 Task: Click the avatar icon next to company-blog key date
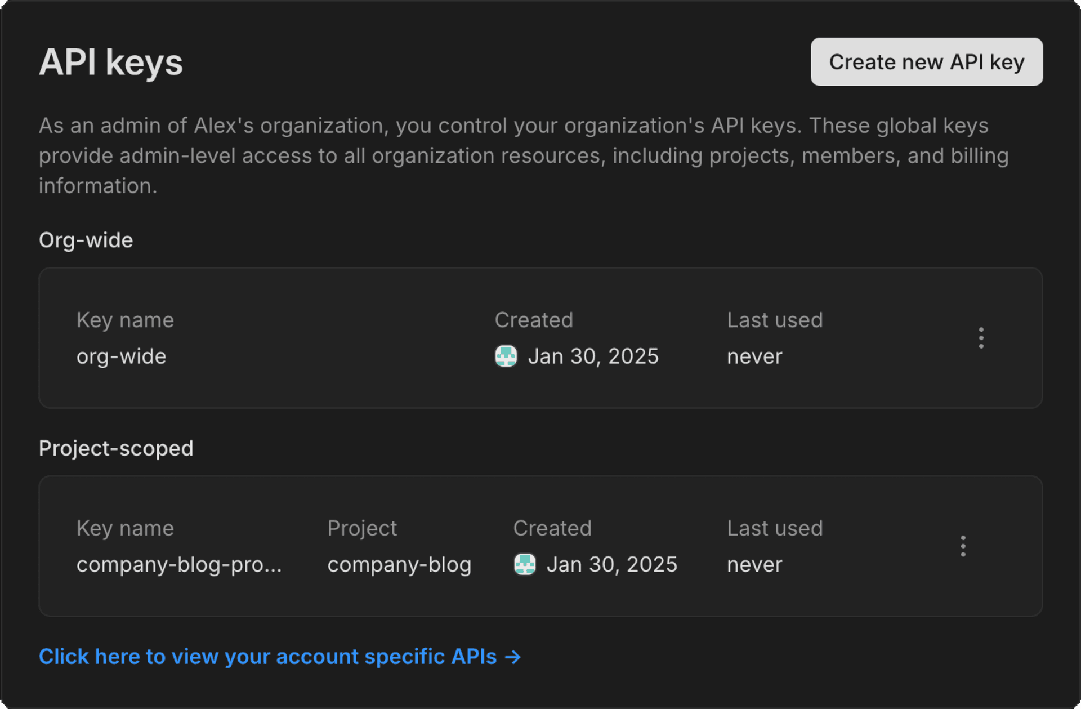pyautogui.click(x=524, y=564)
